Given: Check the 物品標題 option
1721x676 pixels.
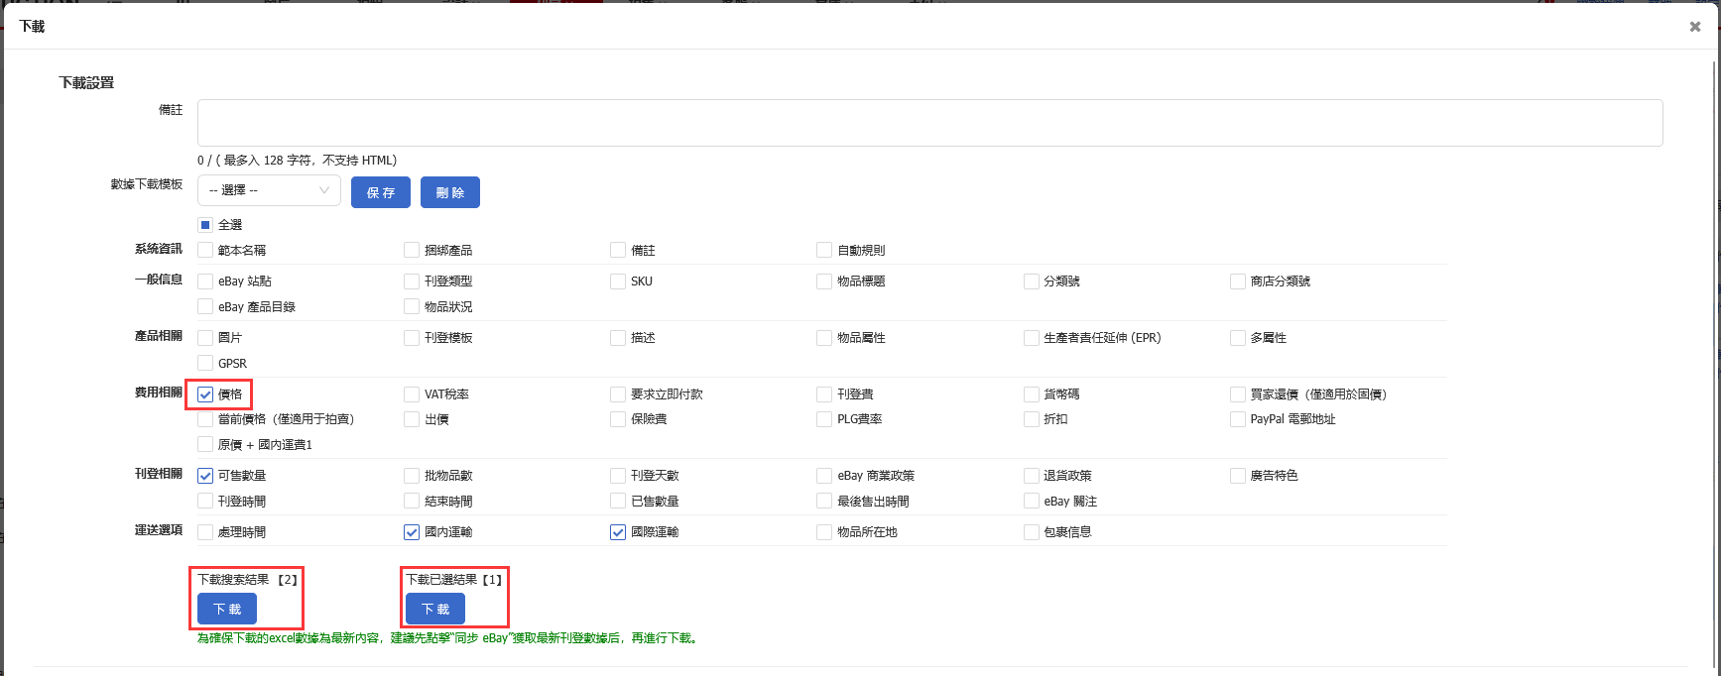Looking at the screenshot, I should [824, 282].
